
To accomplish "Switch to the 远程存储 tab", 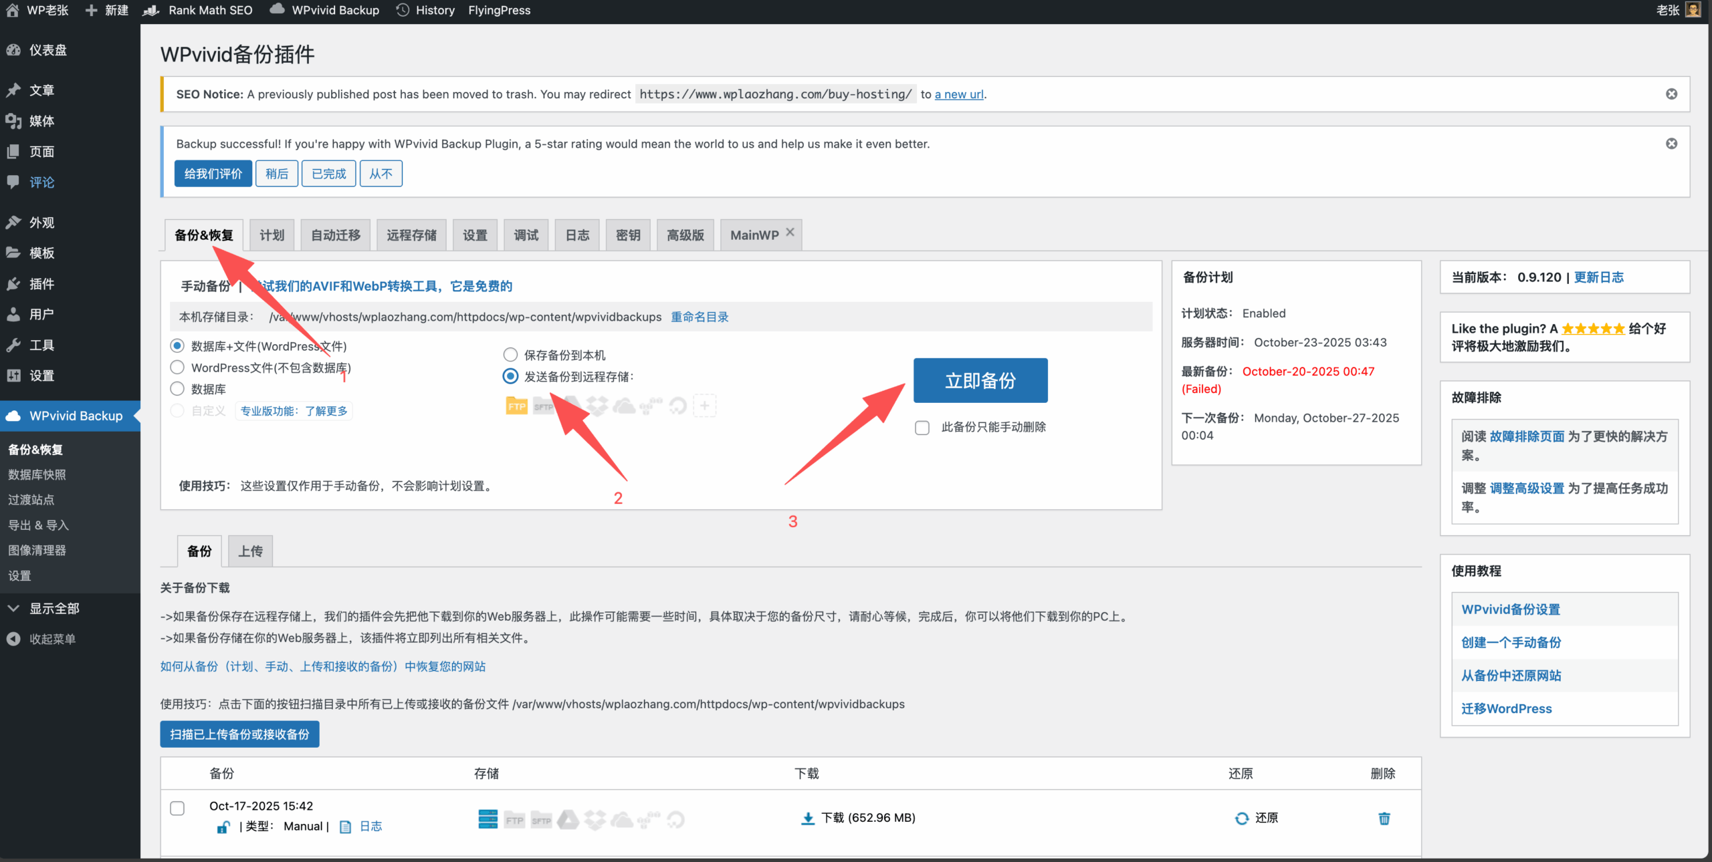I will pos(411,235).
